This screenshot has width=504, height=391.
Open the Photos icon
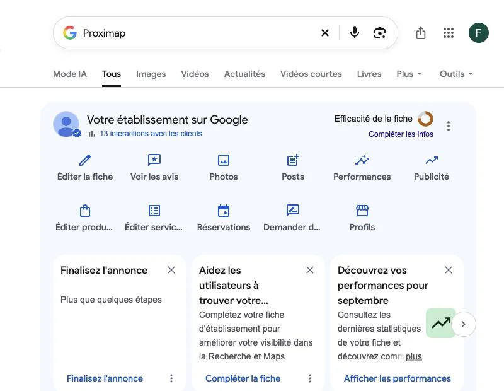click(224, 160)
